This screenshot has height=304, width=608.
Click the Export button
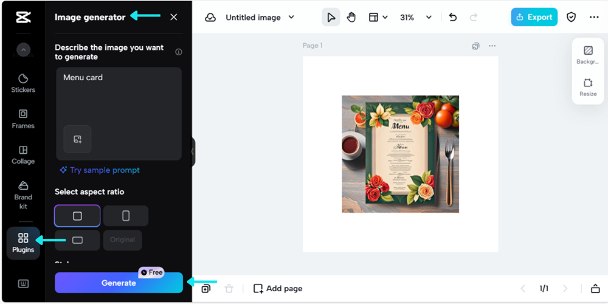(534, 17)
